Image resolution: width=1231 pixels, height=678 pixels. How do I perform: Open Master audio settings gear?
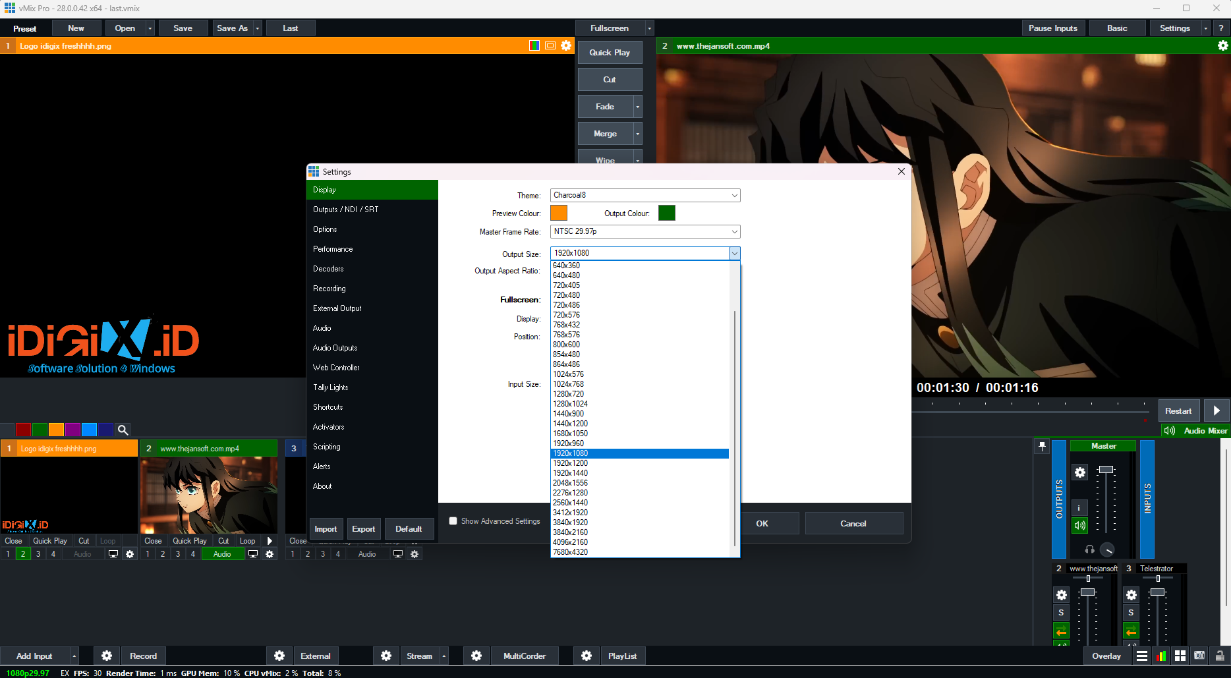(1079, 472)
